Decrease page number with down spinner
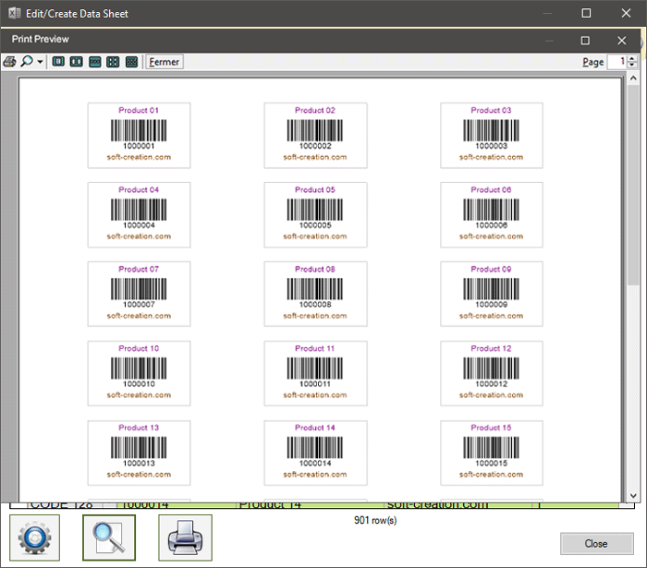 (x=632, y=66)
